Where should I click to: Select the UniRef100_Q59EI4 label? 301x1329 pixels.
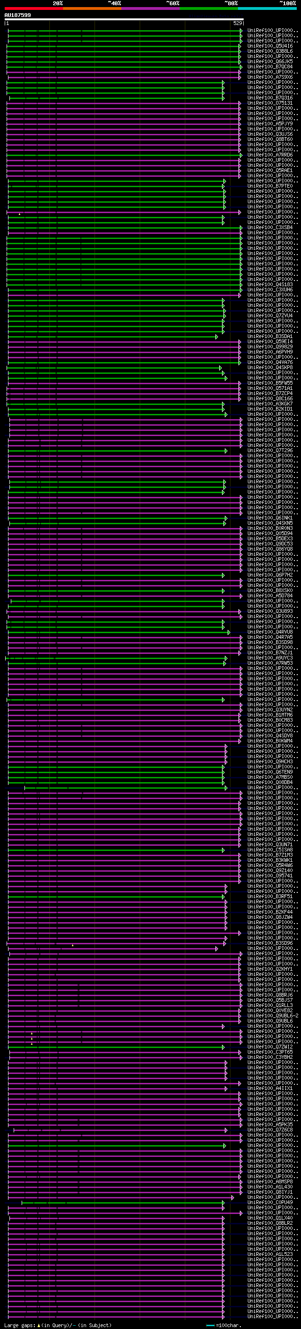pyautogui.click(x=270, y=341)
